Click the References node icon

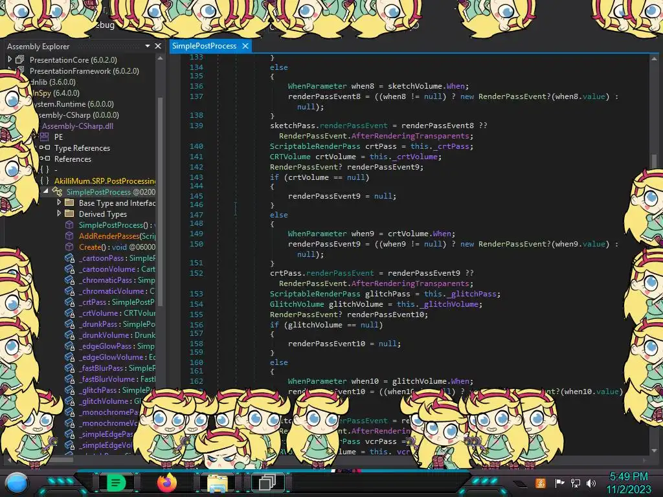(45, 159)
